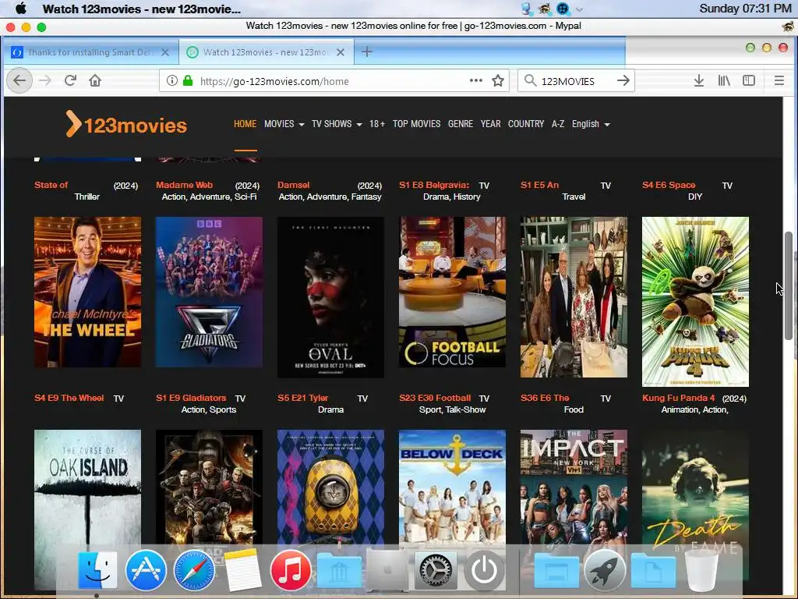798x599 pixels.
Task: Open the COUNTRY navigation item
Action: (526, 124)
